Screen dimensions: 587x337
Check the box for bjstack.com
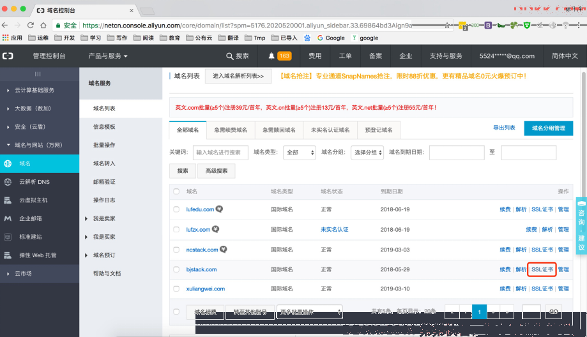tap(176, 269)
